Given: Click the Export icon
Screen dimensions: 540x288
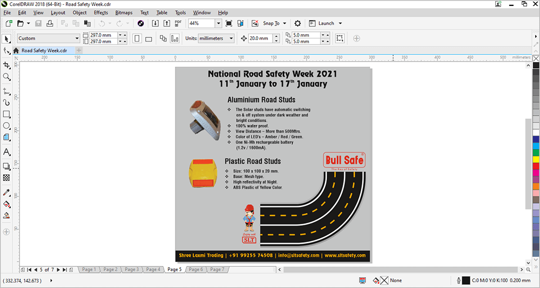Looking at the screenshot, I should coord(167,23).
